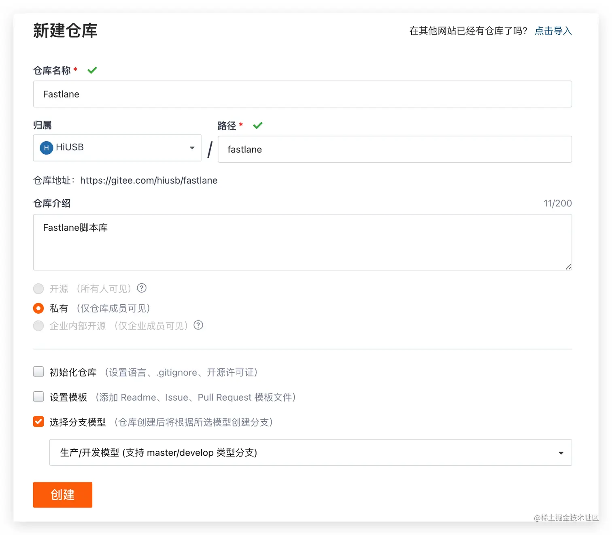
Task: Select the 企业内部开源 radio button
Action: pos(38,326)
